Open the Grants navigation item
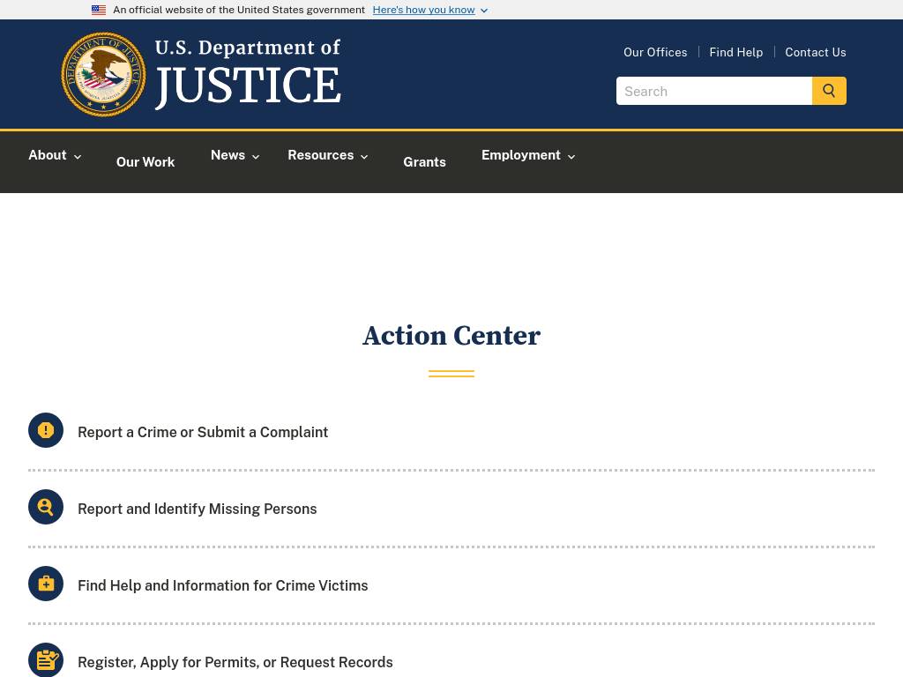 (x=424, y=162)
